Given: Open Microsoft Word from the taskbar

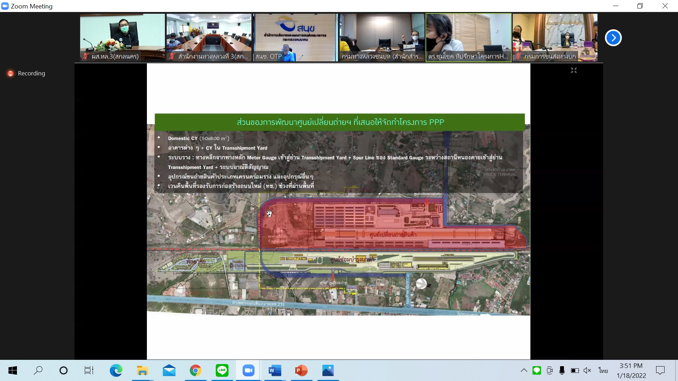Looking at the screenshot, I should click(275, 370).
